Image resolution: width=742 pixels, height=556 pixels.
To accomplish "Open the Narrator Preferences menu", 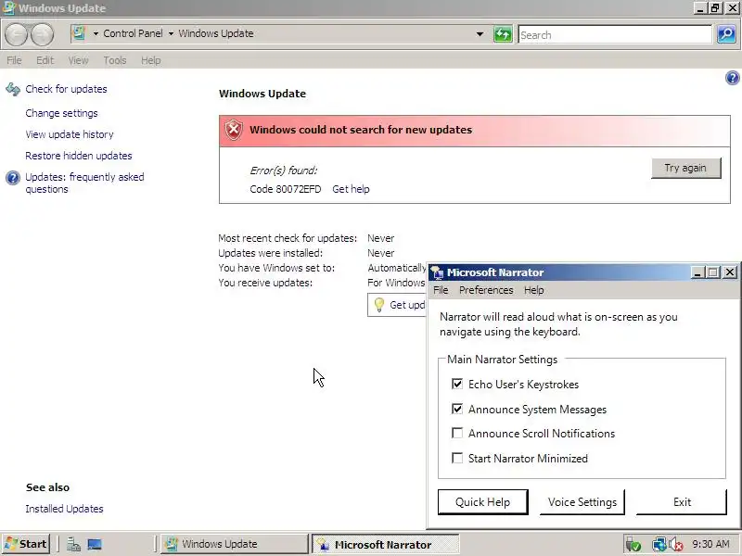I will click(x=486, y=290).
